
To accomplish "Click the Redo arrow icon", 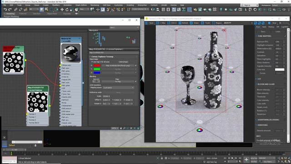I will coord(10,10).
